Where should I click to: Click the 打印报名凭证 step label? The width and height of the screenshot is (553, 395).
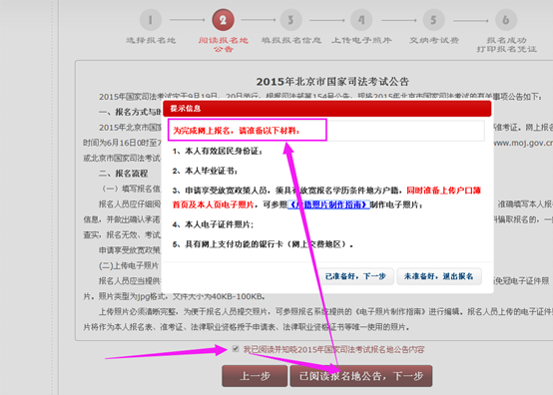[506, 49]
